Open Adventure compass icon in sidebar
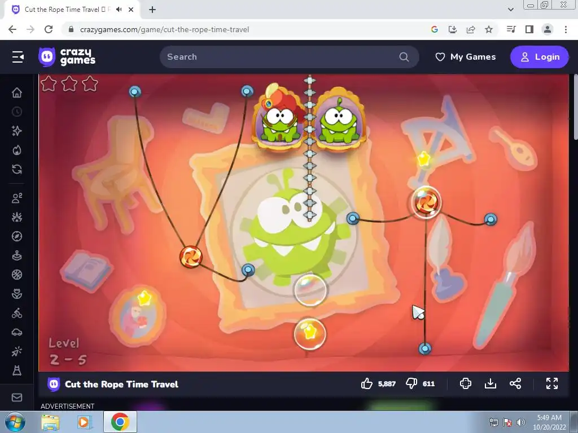The height and width of the screenshot is (433, 578). point(17,236)
